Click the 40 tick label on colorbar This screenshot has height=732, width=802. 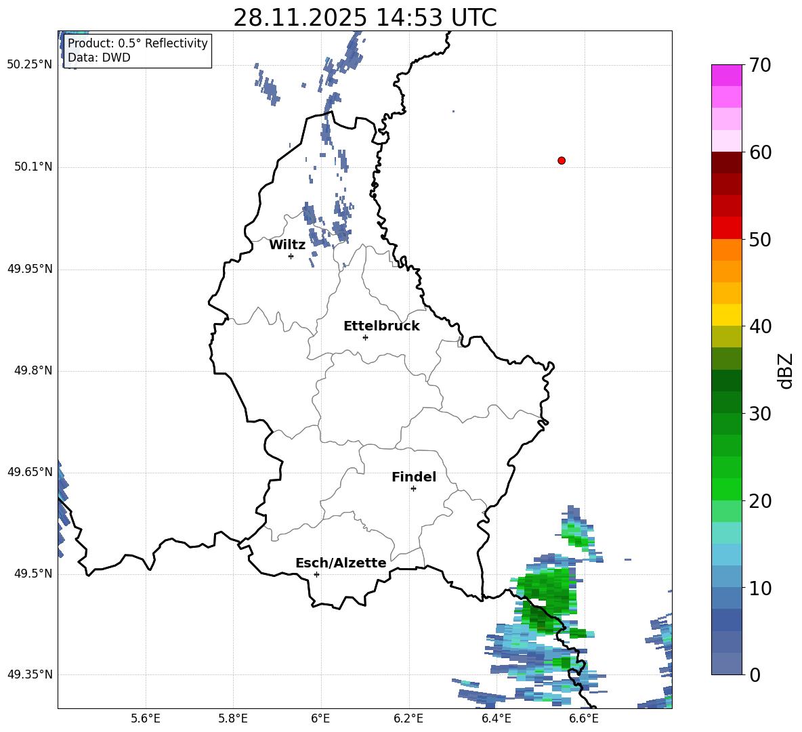(x=760, y=326)
